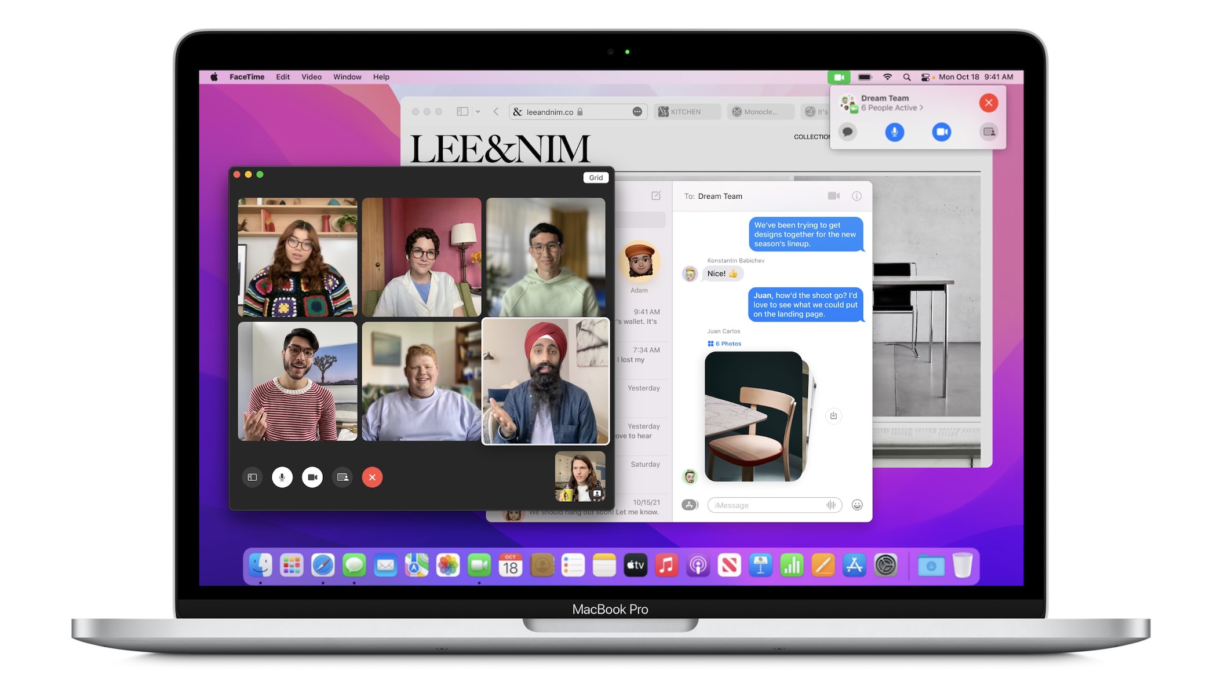Switch to the KITCHEN Safari tab

point(687,112)
